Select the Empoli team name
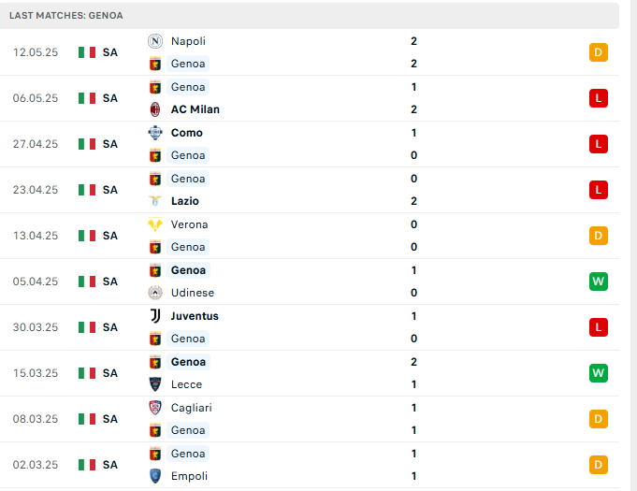The width and height of the screenshot is (637, 491). point(189,476)
